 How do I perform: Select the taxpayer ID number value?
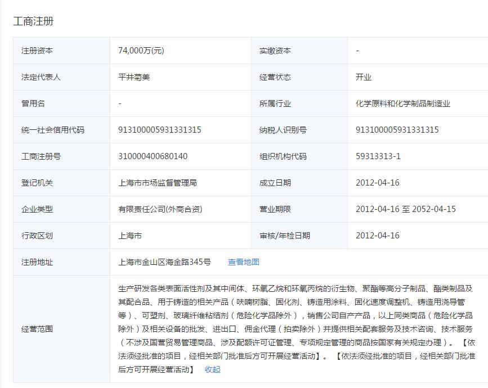tap(397, 130)
